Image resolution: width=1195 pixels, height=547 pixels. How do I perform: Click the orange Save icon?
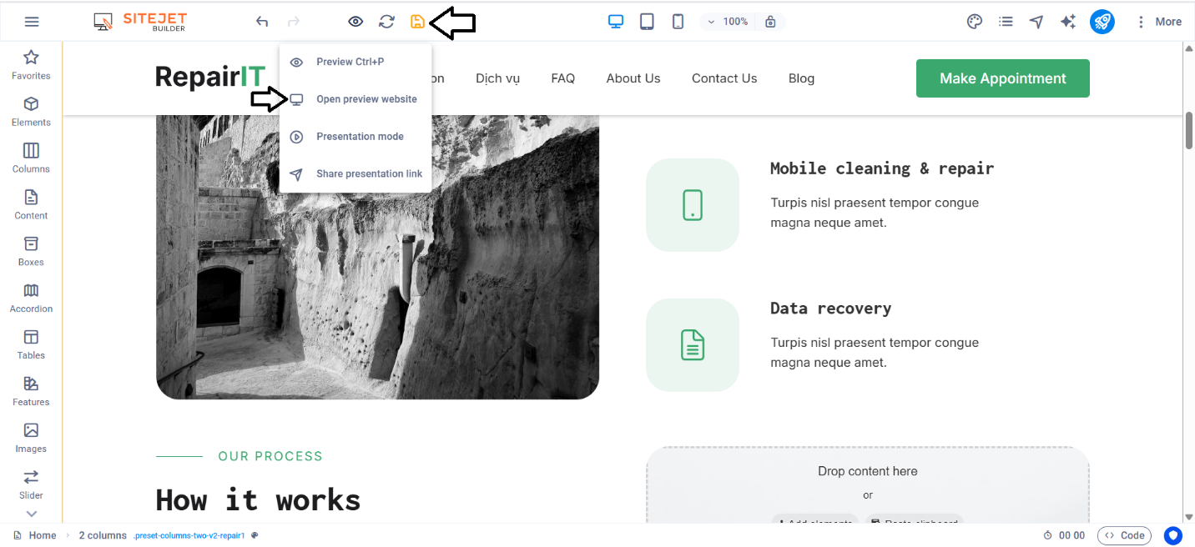click(417, 22)
